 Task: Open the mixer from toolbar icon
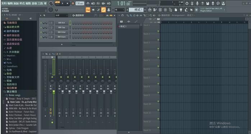point(165,10)
